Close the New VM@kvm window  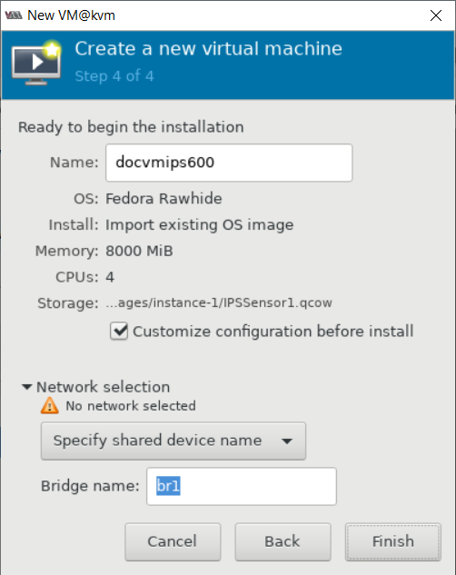click(x=436, y=15)
